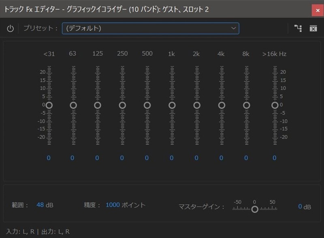Click the 精度 value 1000
Viewport: 324px width, 238px height.
(x=113, y=205)
